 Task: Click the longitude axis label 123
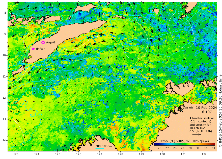[16, 154]
